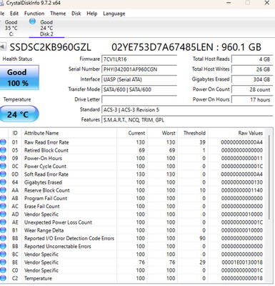Viewport: 275px width, 286px height.
Task: Open the Help menu
Action: click(92, 14)
